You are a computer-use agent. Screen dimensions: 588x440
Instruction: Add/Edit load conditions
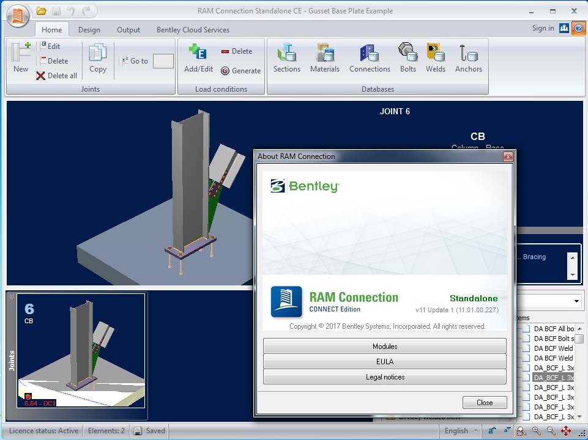(198, 57)
